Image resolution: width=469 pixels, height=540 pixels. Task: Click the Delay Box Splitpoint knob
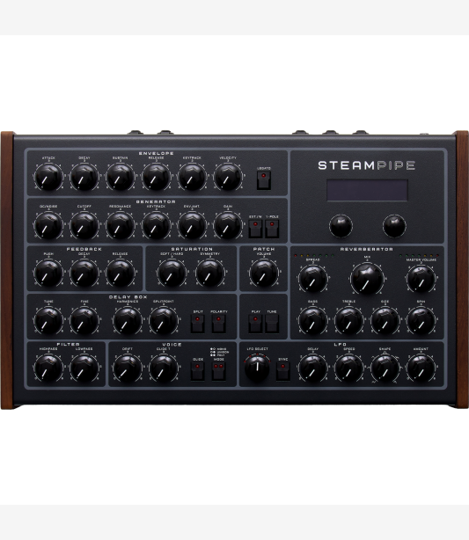(164, 321)
